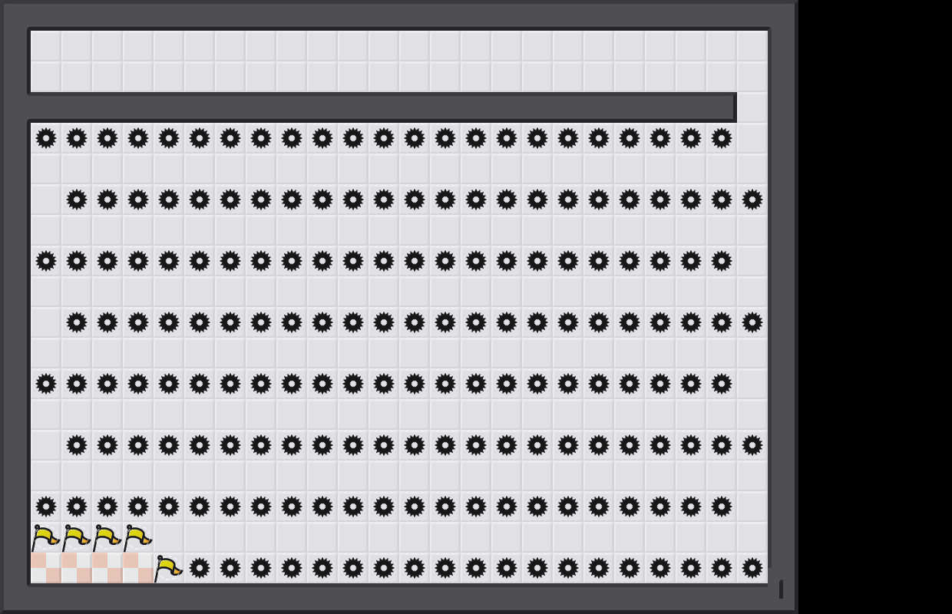Click the last saw blade in the bottom row
Viewport: 952px width, 614px height.
(752, 568)
